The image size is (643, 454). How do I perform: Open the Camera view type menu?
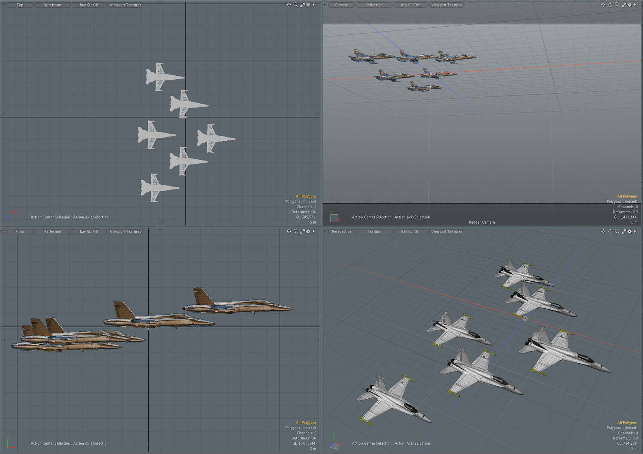(342, 5)
